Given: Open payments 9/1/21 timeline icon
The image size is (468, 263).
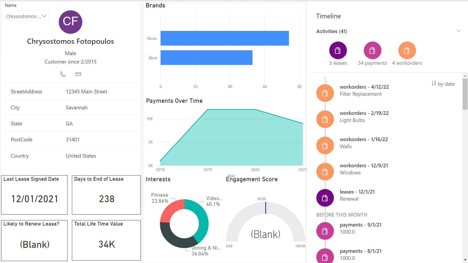Looking at the screenshot, I should (x=325, y=231).
